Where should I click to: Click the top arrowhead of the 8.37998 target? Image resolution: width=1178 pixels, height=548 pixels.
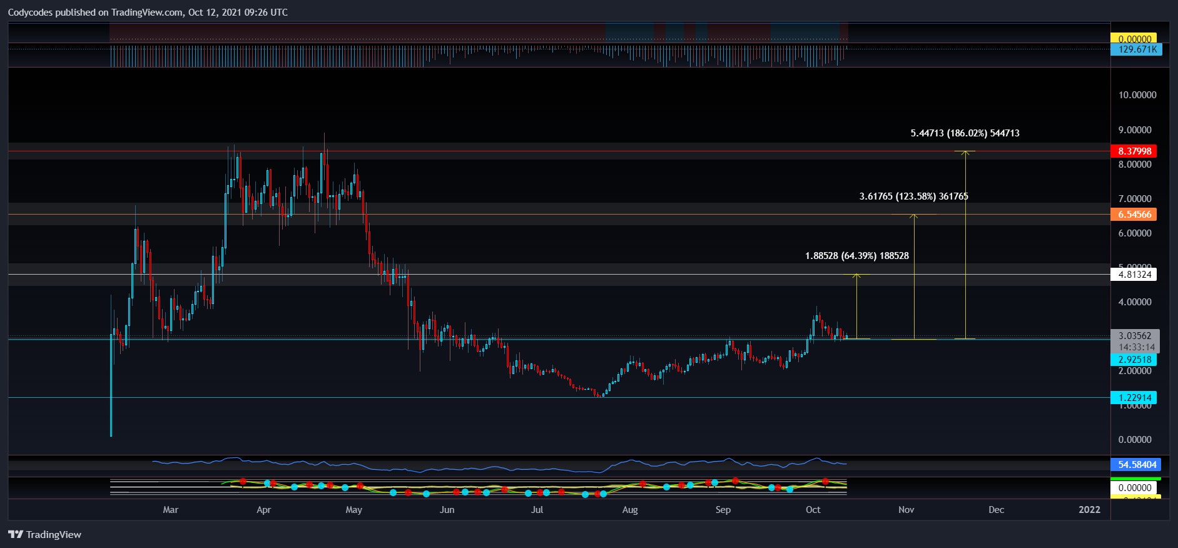[x=965, y=154]
